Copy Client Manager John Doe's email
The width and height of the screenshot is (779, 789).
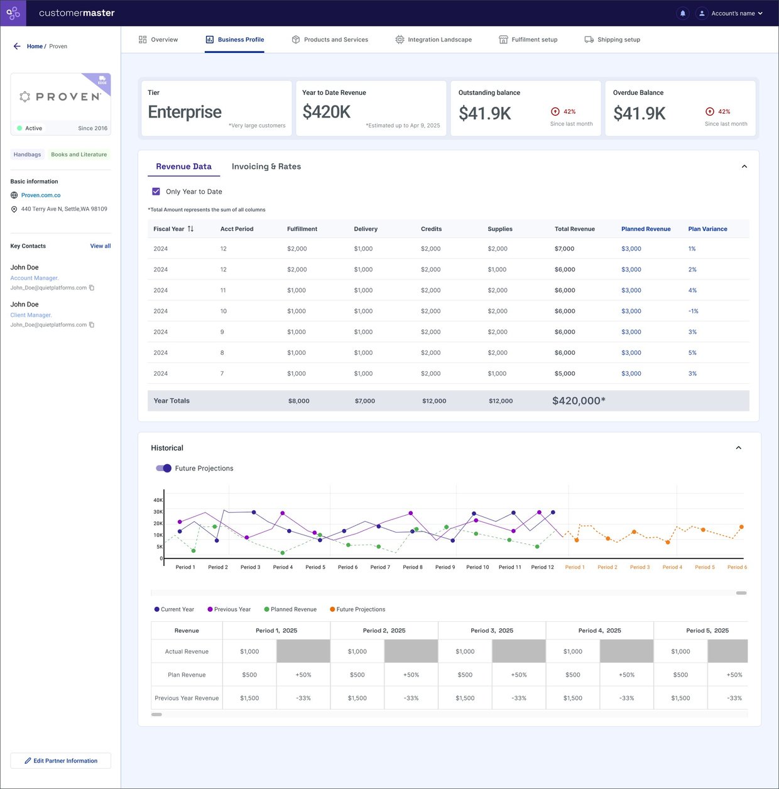92,325
